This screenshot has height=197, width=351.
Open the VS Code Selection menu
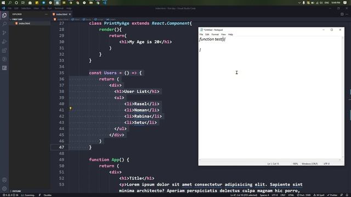pos(26,8)
